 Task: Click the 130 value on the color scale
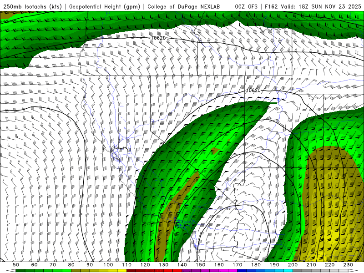point(164,265)
